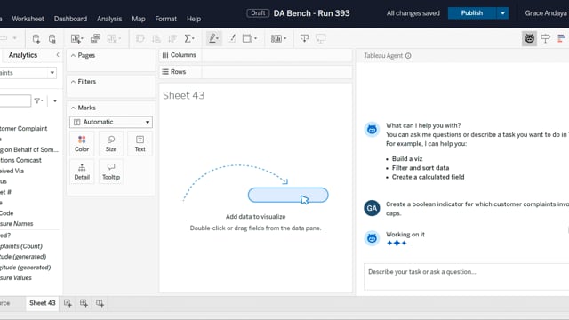
Task: Open the Fit view toolbar icon
Action: coord(249,38)
